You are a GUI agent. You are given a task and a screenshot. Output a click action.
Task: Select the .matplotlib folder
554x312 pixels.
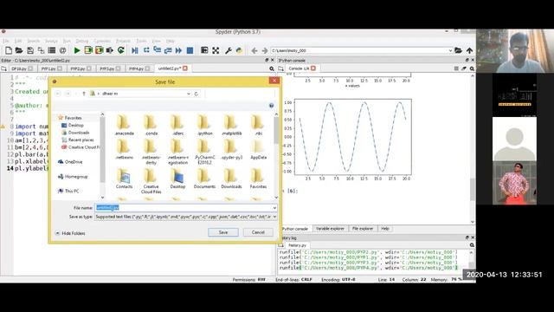click(x=231, y=125)
